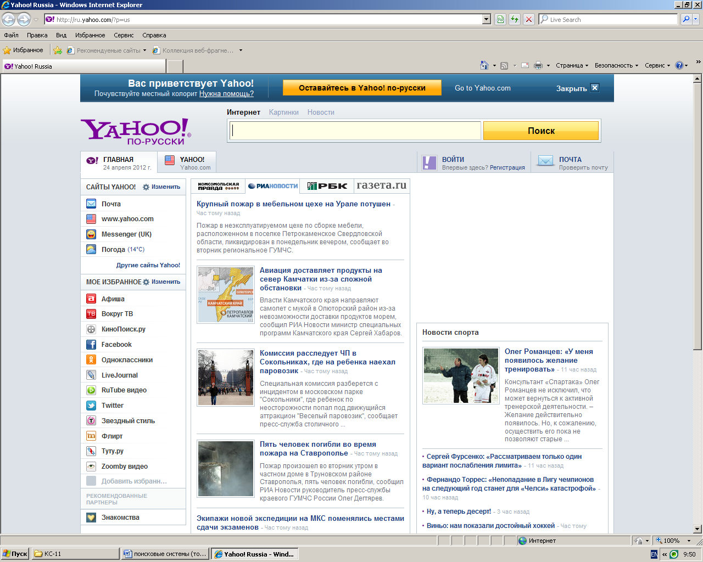This screenshot has width=703, height=562.
Task: Open КиноПоиск.ру in favorites list
Action: pyautogui.click(x=124, y=329)
